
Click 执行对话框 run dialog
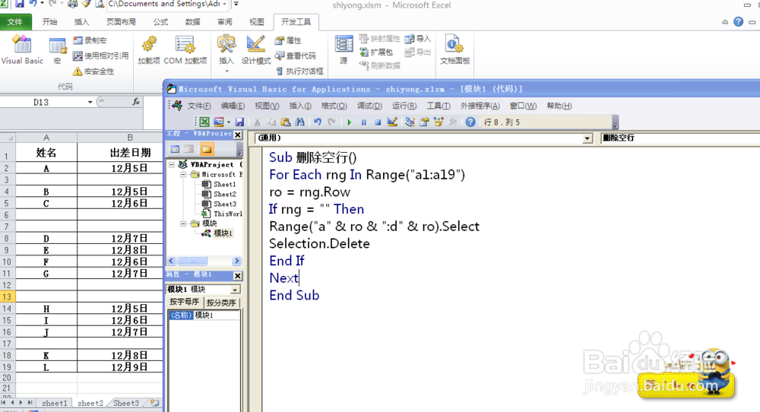299,71
